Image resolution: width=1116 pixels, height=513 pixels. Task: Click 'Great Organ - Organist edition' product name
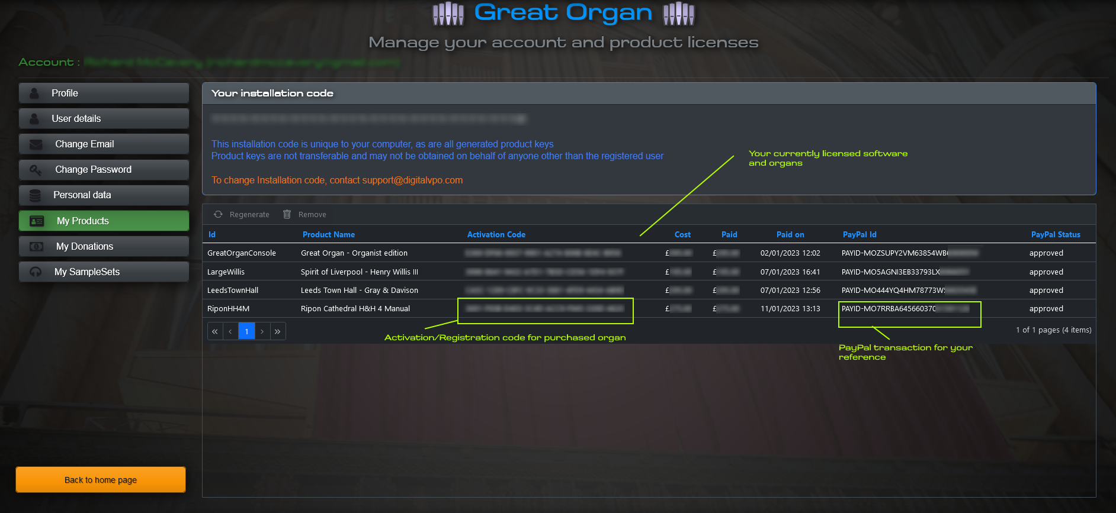click(x=354, y=253)
